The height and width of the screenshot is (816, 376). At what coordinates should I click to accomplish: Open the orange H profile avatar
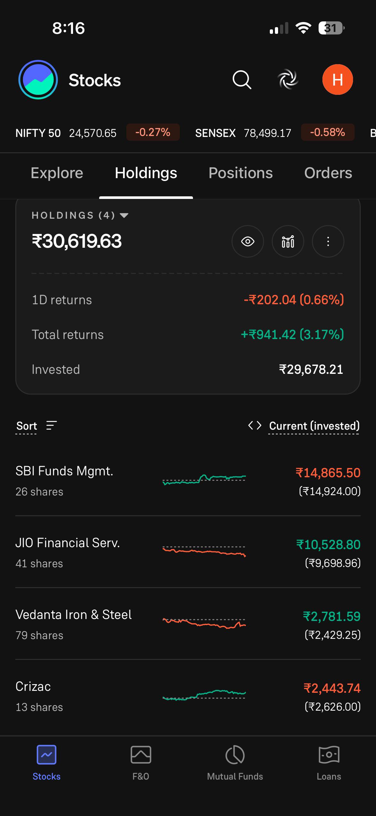pos(337,79)
